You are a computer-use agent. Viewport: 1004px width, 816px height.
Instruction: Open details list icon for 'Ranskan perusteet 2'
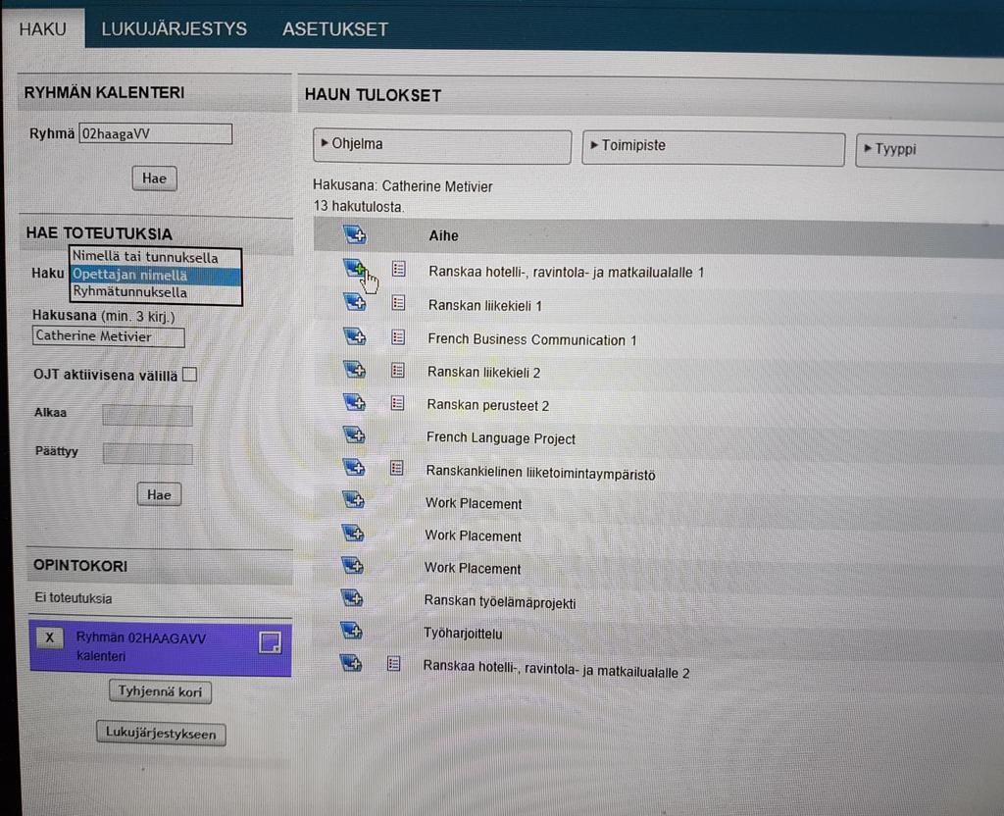[x=398, y=403]
